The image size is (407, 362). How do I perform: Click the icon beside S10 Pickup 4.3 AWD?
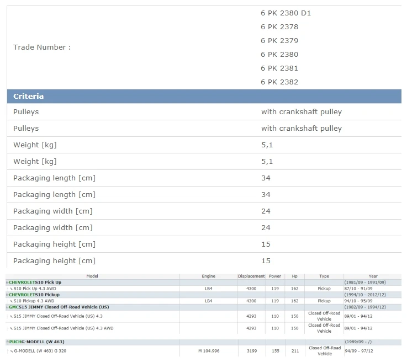11,301
